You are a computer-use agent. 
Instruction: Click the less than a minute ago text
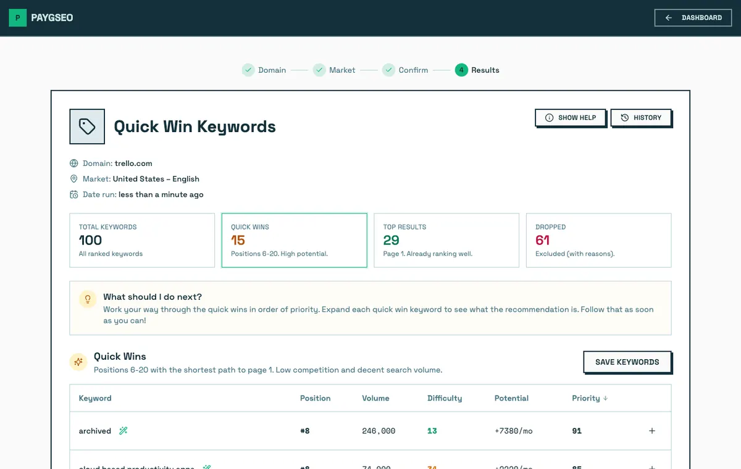click(x=161, y=194)
